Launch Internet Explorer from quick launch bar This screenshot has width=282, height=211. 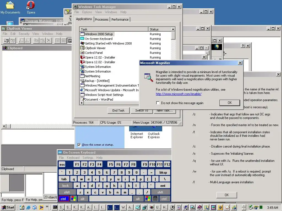[28, 208]
